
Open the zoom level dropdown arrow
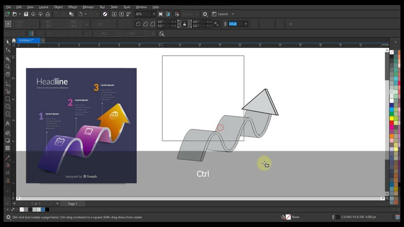154,14
